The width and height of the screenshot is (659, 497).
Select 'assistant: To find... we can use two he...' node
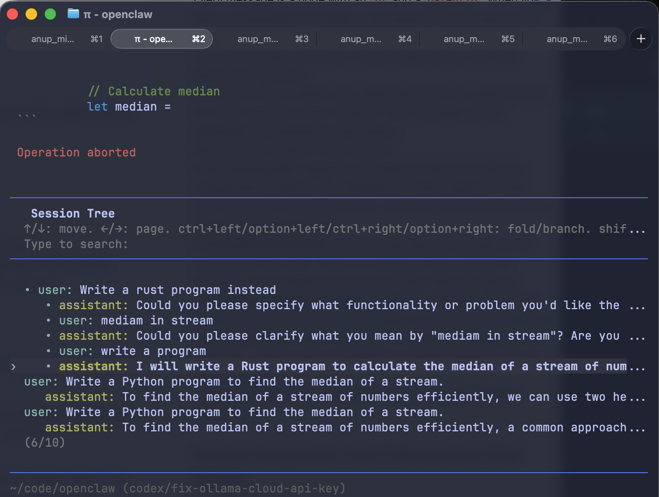tap(346, 397)
